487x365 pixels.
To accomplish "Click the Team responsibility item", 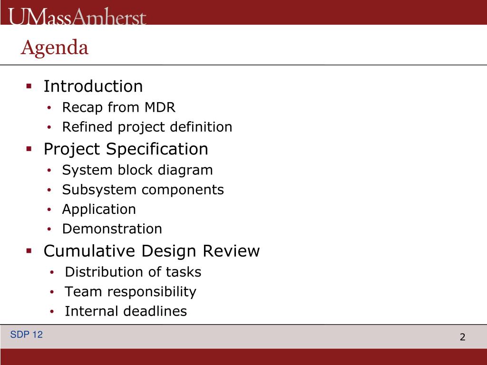I will [x=130, y=292].
